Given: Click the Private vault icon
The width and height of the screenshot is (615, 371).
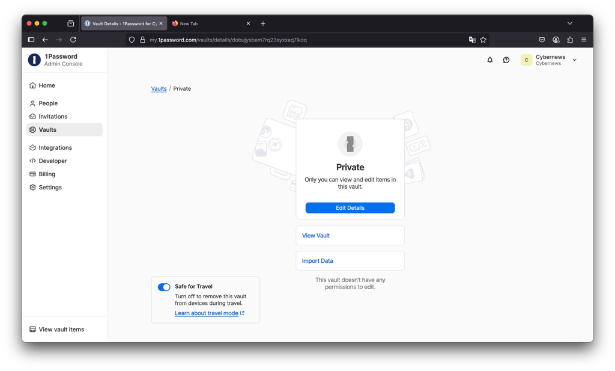Looking at the screenshot, I should pos(350,144).
